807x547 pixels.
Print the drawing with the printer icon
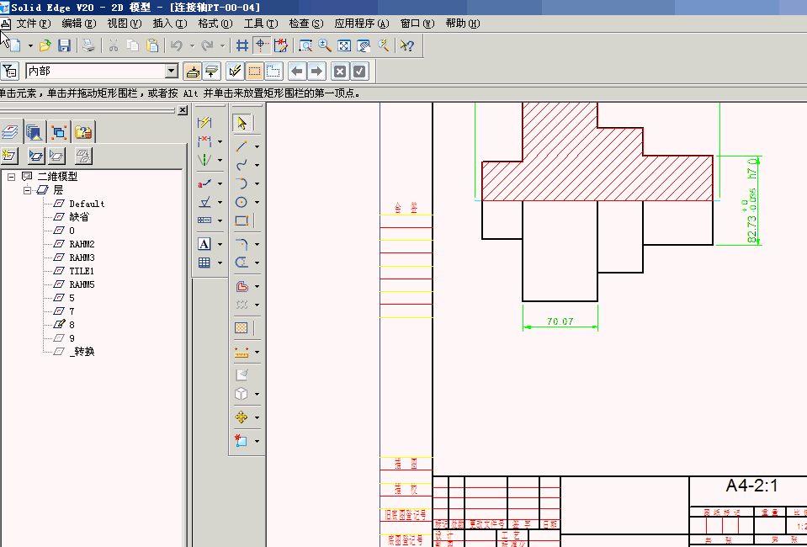coord(88,45)
